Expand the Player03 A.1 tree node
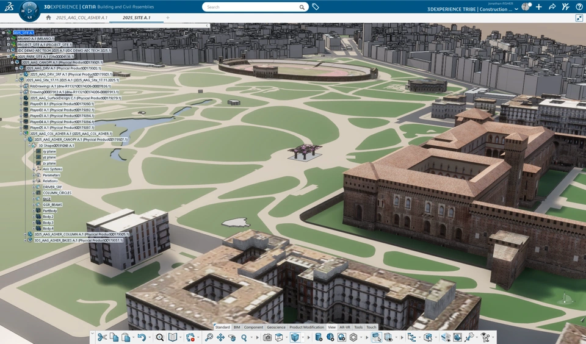The image size is (586, 344). coord(21,116)
